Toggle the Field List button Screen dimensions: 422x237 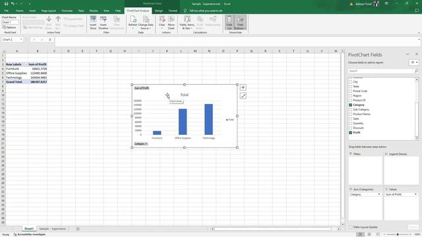coord(229,22)
